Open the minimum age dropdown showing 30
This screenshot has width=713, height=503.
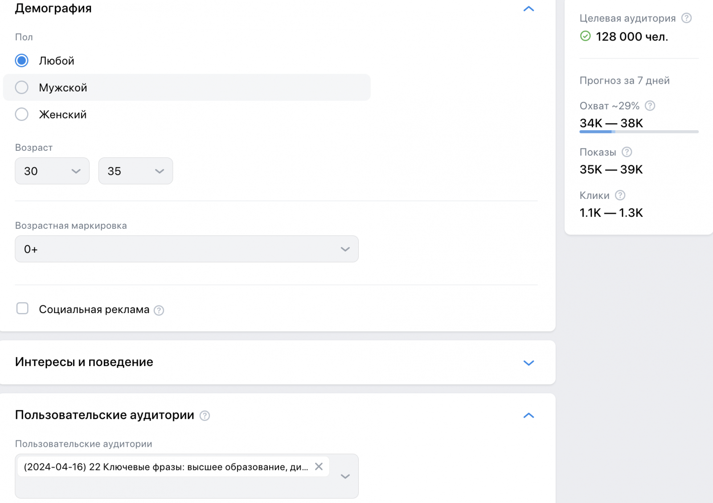tap(52, 171)
